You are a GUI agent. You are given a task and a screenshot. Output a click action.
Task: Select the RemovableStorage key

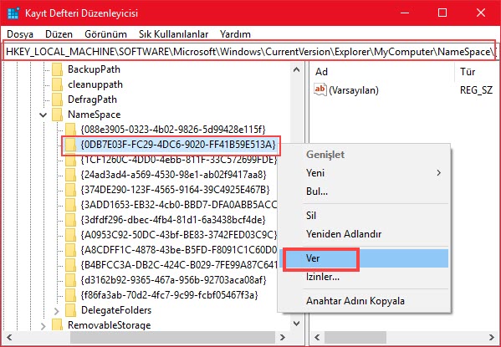pos(110,325)
